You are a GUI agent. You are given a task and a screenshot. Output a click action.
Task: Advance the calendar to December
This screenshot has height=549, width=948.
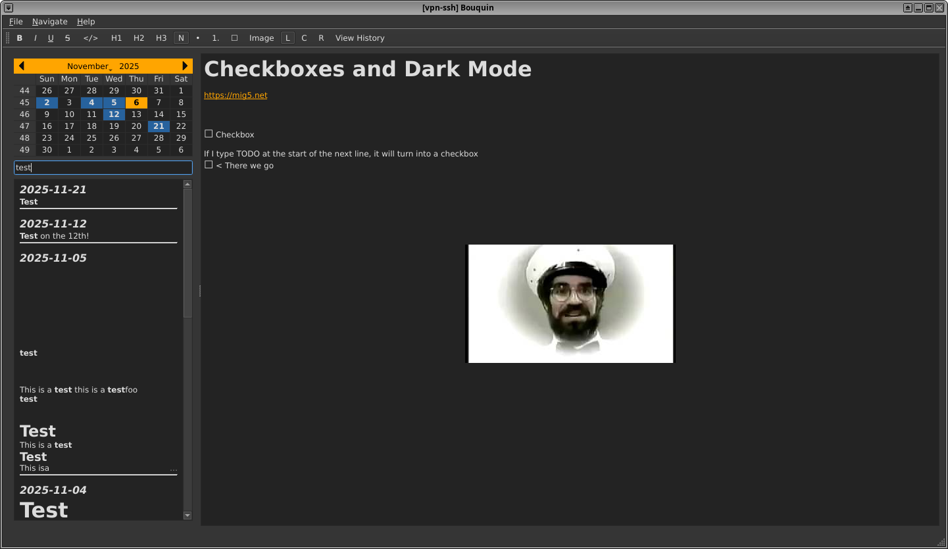coord(185,66)
